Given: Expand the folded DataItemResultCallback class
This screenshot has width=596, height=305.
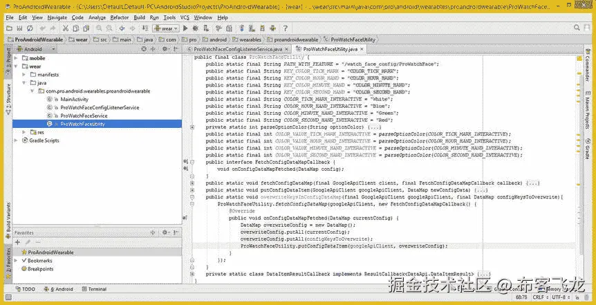Looking at the screenshot, I should [x=192, y=274].
